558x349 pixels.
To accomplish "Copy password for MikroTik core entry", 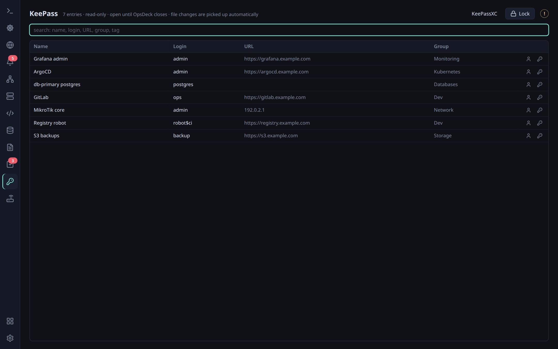I will click(x=540, y=110).
